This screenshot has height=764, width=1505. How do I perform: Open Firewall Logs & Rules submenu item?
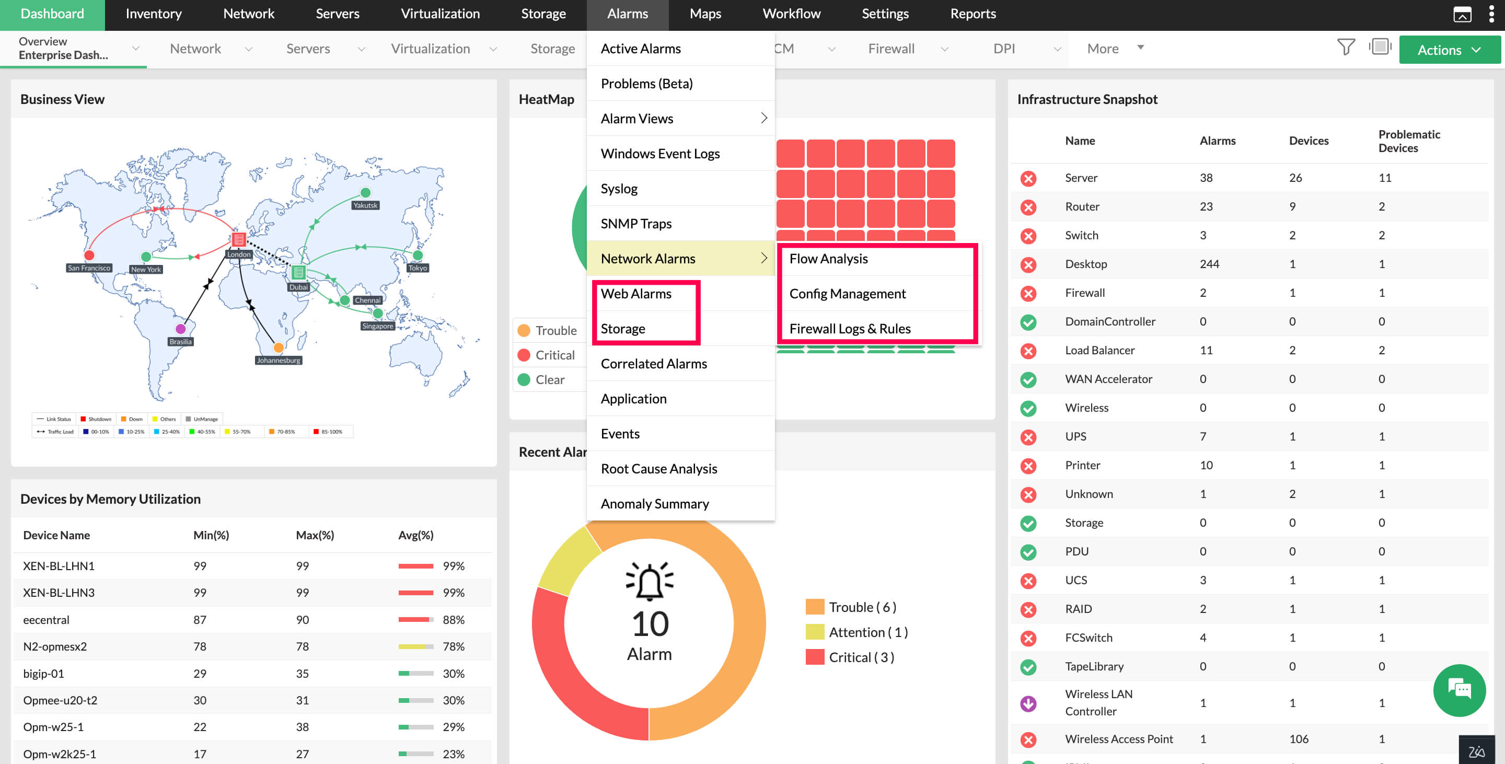(877, 329)
